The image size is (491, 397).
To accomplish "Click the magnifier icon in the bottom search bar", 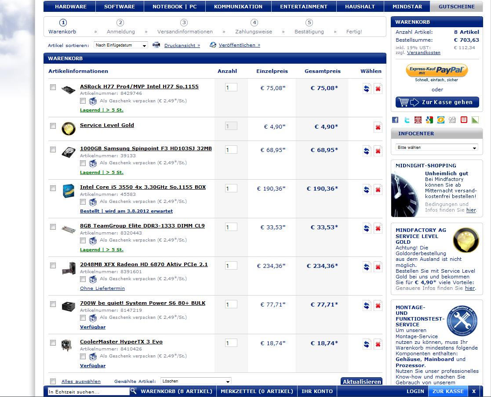I will click(x=133, y=391).
